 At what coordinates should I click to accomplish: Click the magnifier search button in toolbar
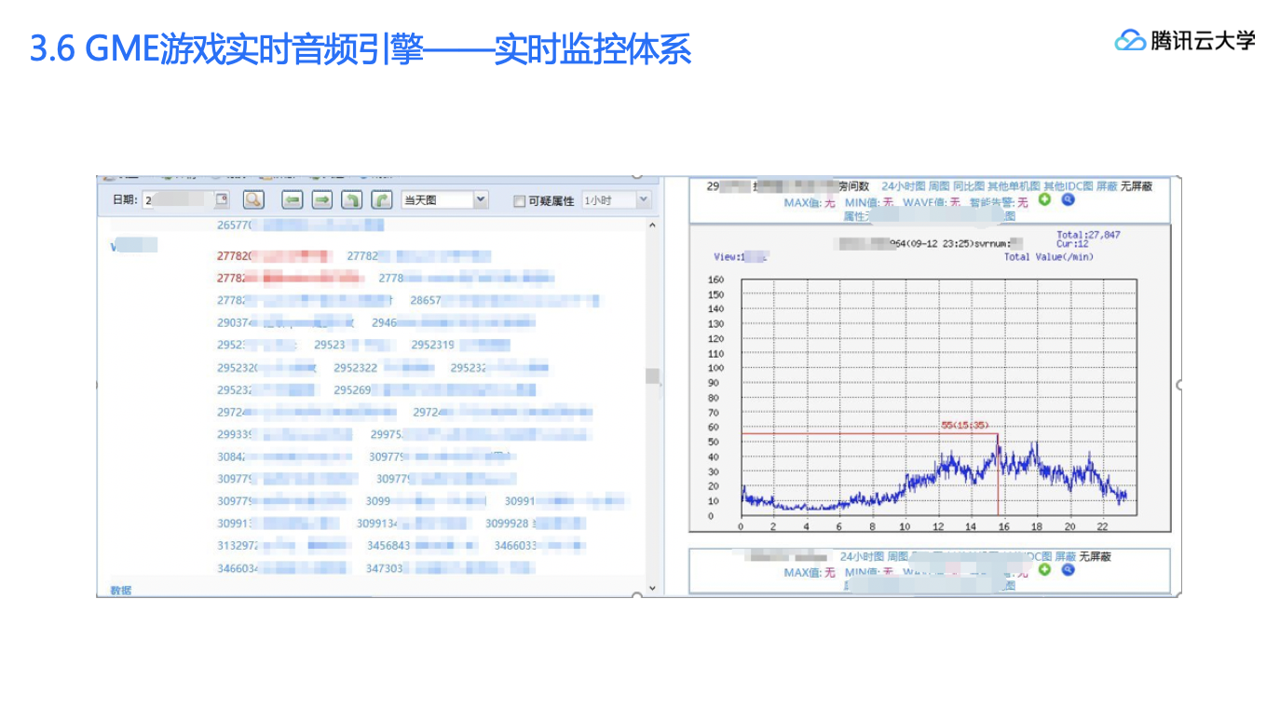point(253,199)
